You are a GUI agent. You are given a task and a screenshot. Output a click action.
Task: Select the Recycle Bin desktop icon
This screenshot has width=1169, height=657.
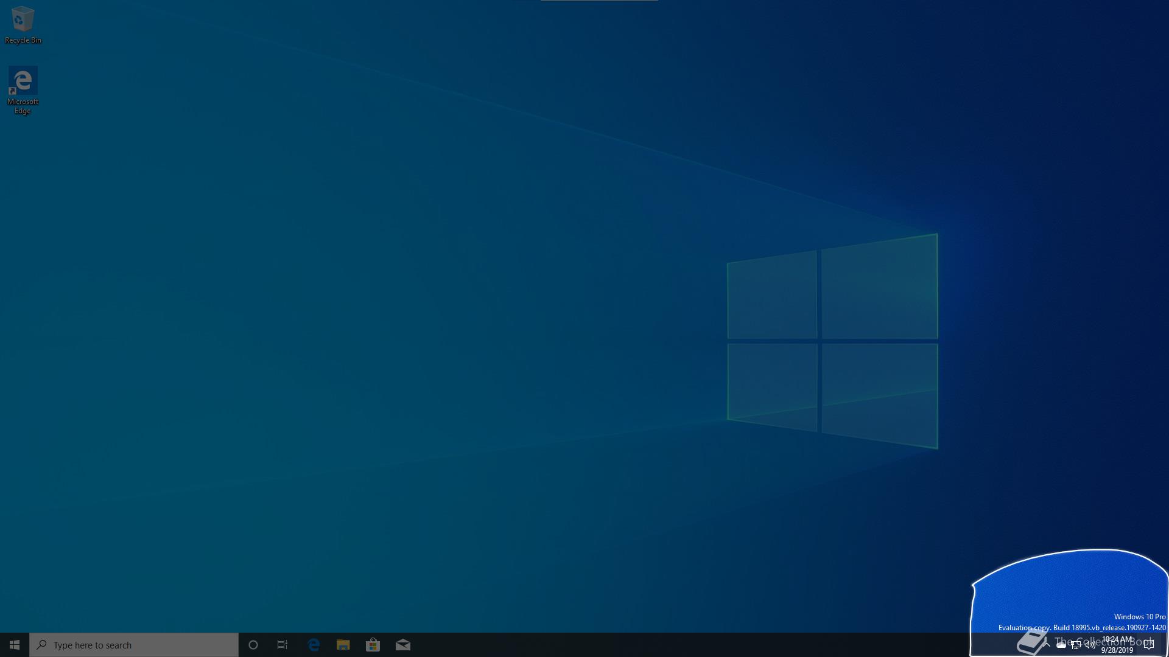pos(23,25)
